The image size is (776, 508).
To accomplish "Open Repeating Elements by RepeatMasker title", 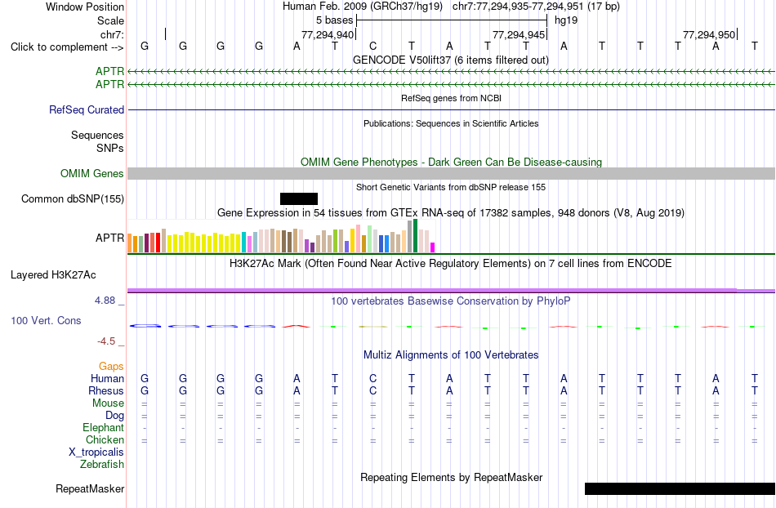I will coord(451,477).
